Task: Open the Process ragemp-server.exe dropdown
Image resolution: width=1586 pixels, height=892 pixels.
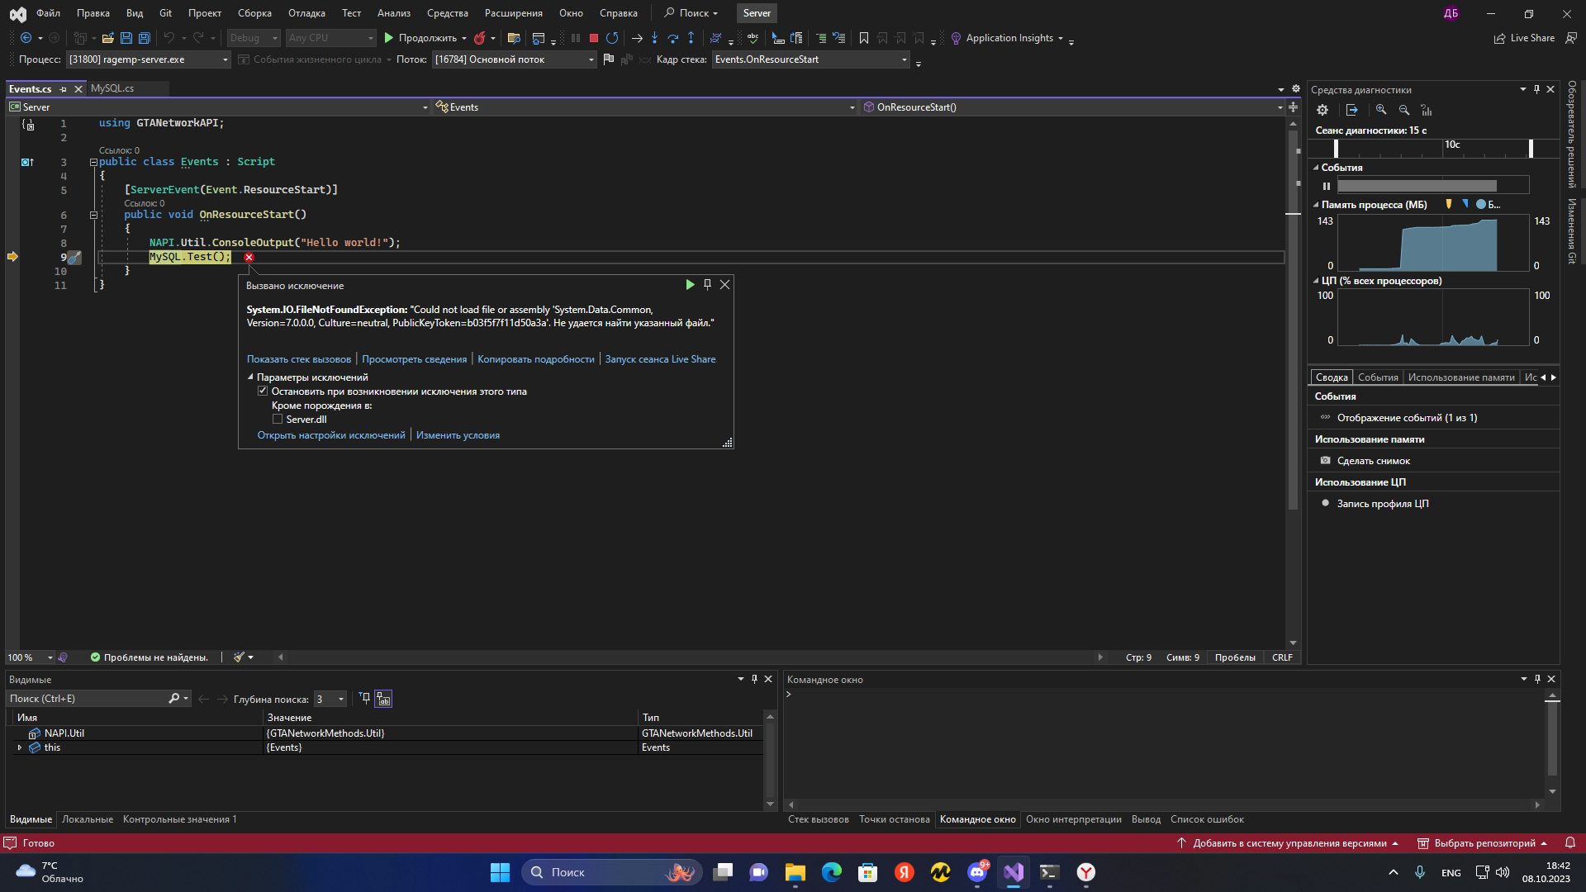Action: click(225, 59)
